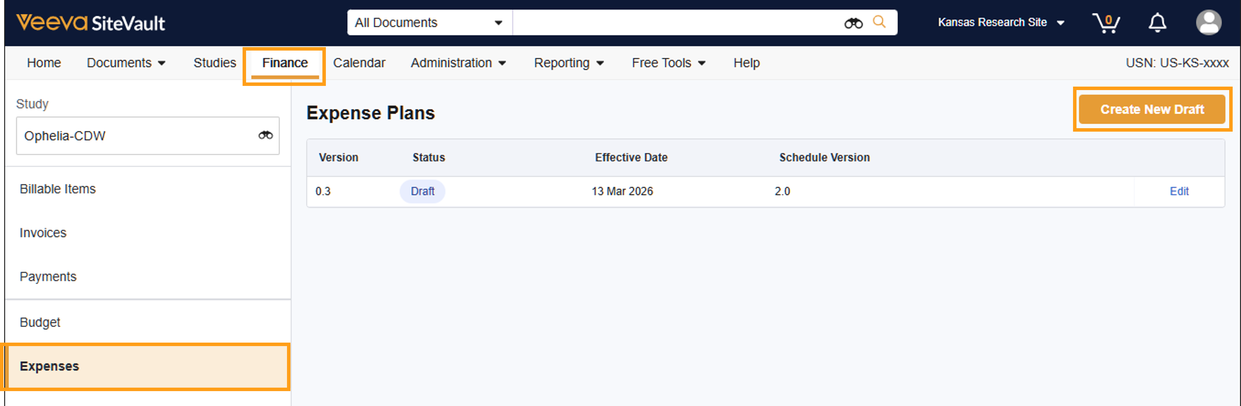This screenshot has height=406, width=1241.
Task: Expand the Administration menu
Action: click(458, 63)
